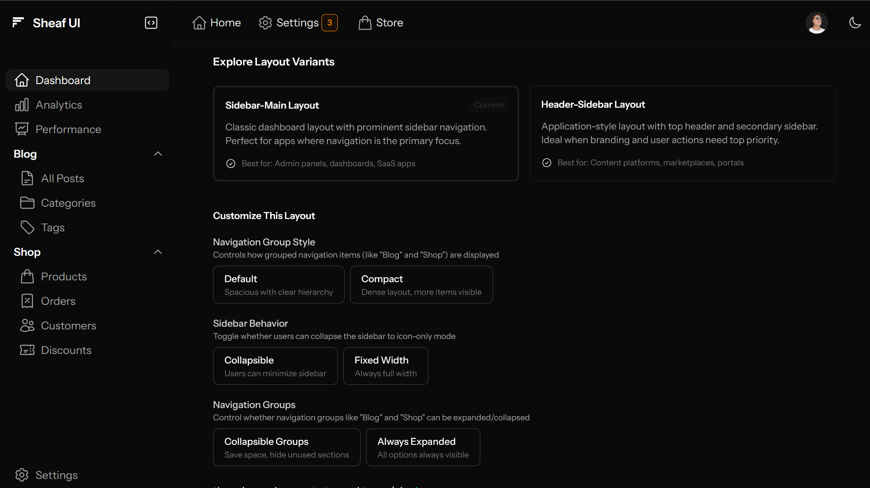Switch to Header-Sidebar Layout card
The height and width of the screenshot is (488, 870).
[x=682, y=134]
